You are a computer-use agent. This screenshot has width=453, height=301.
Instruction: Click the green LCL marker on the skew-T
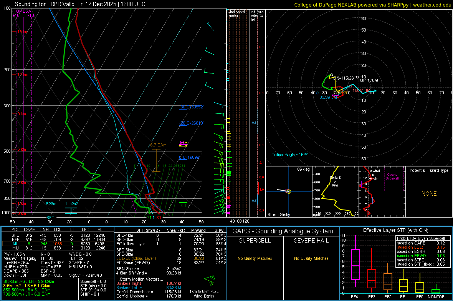click(x=183, y=205)
